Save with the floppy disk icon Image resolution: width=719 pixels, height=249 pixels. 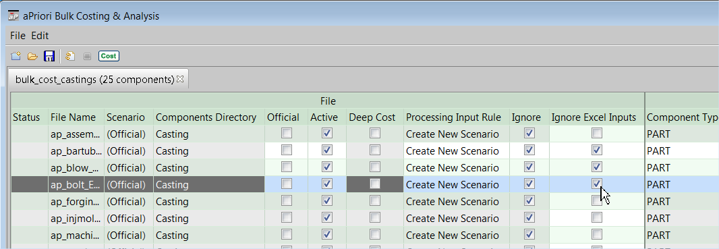tap(49, 57)
